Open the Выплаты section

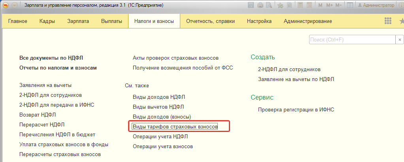tap(111, 21)
